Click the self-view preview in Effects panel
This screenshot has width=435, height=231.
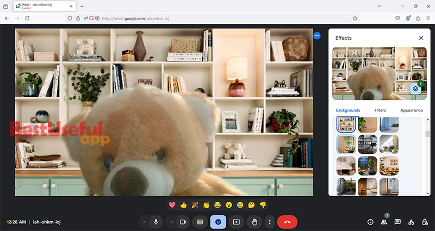379,73
